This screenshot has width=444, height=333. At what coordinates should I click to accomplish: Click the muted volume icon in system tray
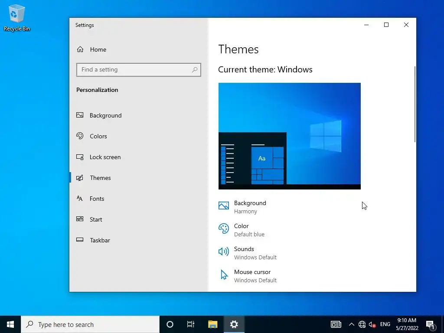[x=372, y=324]
